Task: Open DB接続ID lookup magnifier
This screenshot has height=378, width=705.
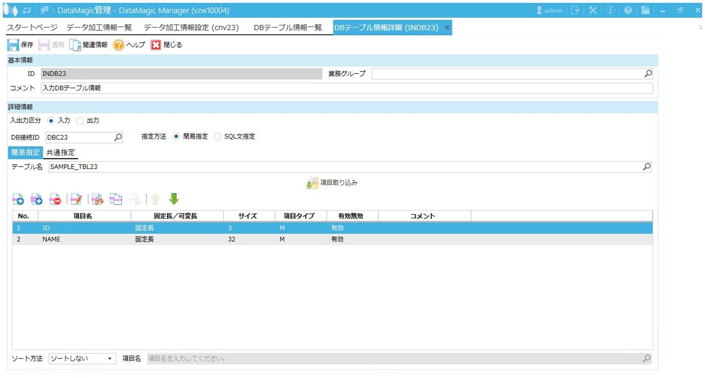Action: (118, 137)
